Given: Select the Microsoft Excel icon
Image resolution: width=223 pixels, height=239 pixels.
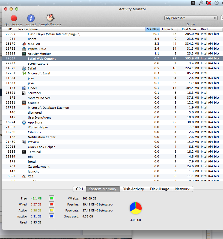Looking at the screenshot, I should tap(24, 73).
